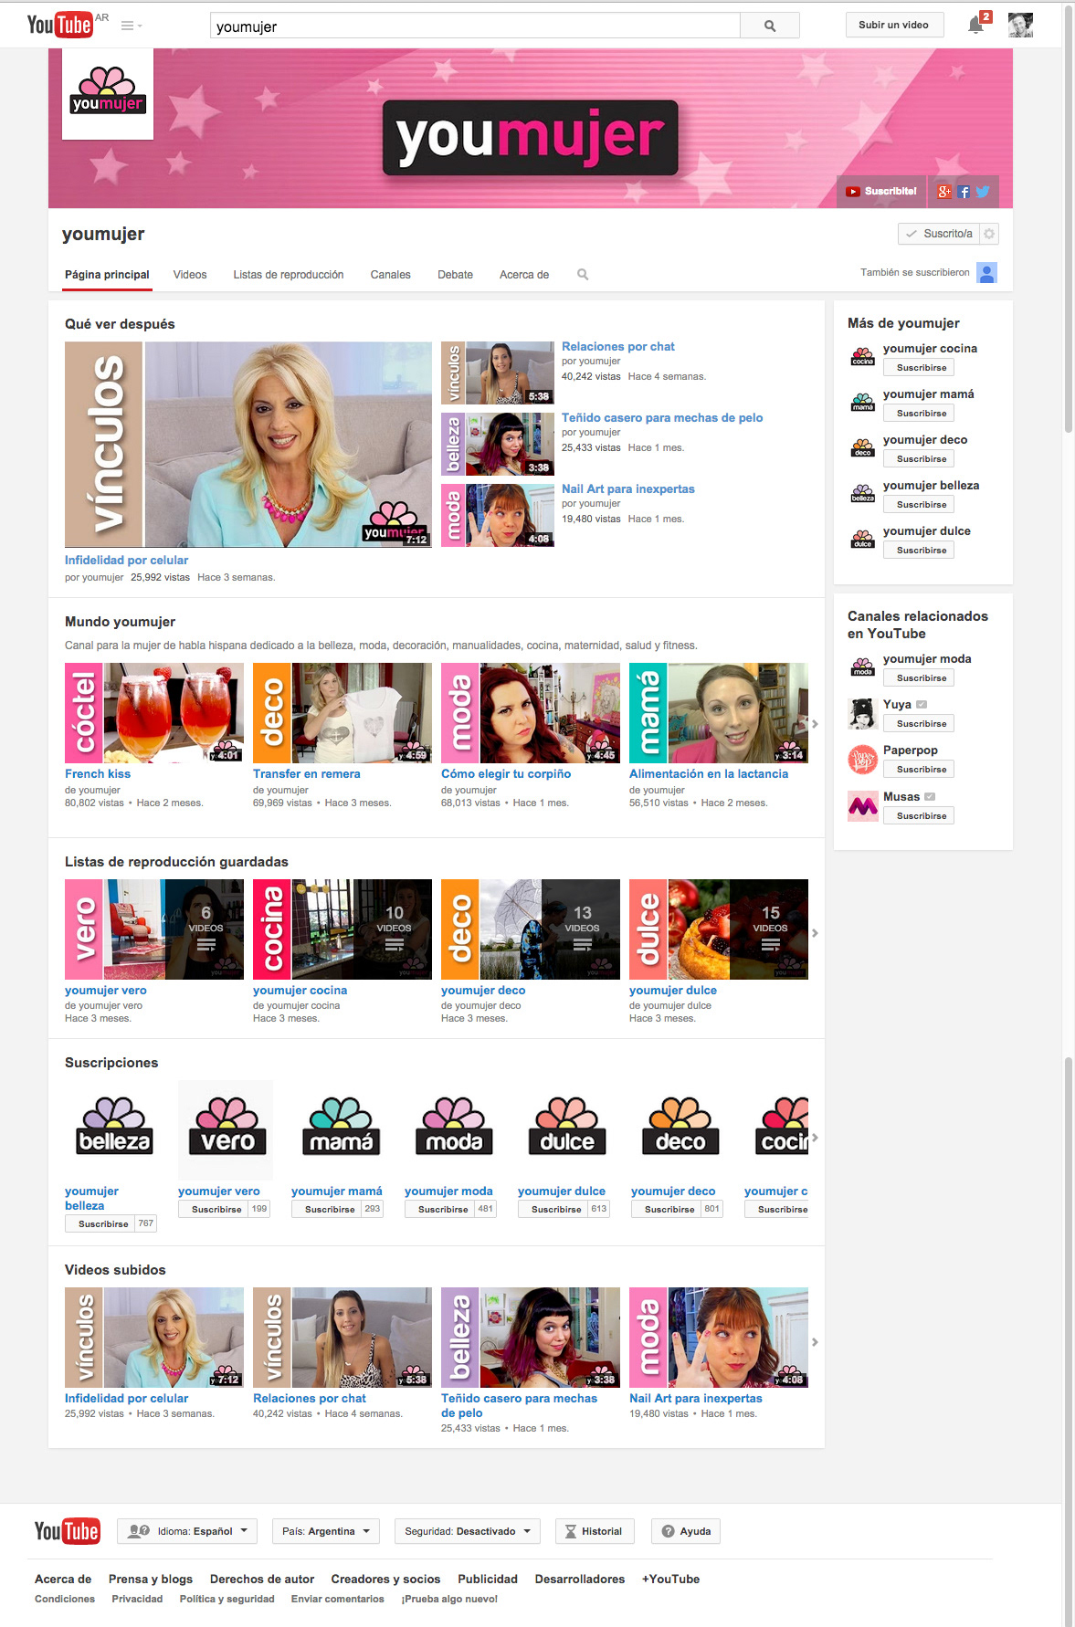Subscribe to youmujer vero in Suscripciones
The image size is (1075, 1627).
pos(214,1209)
